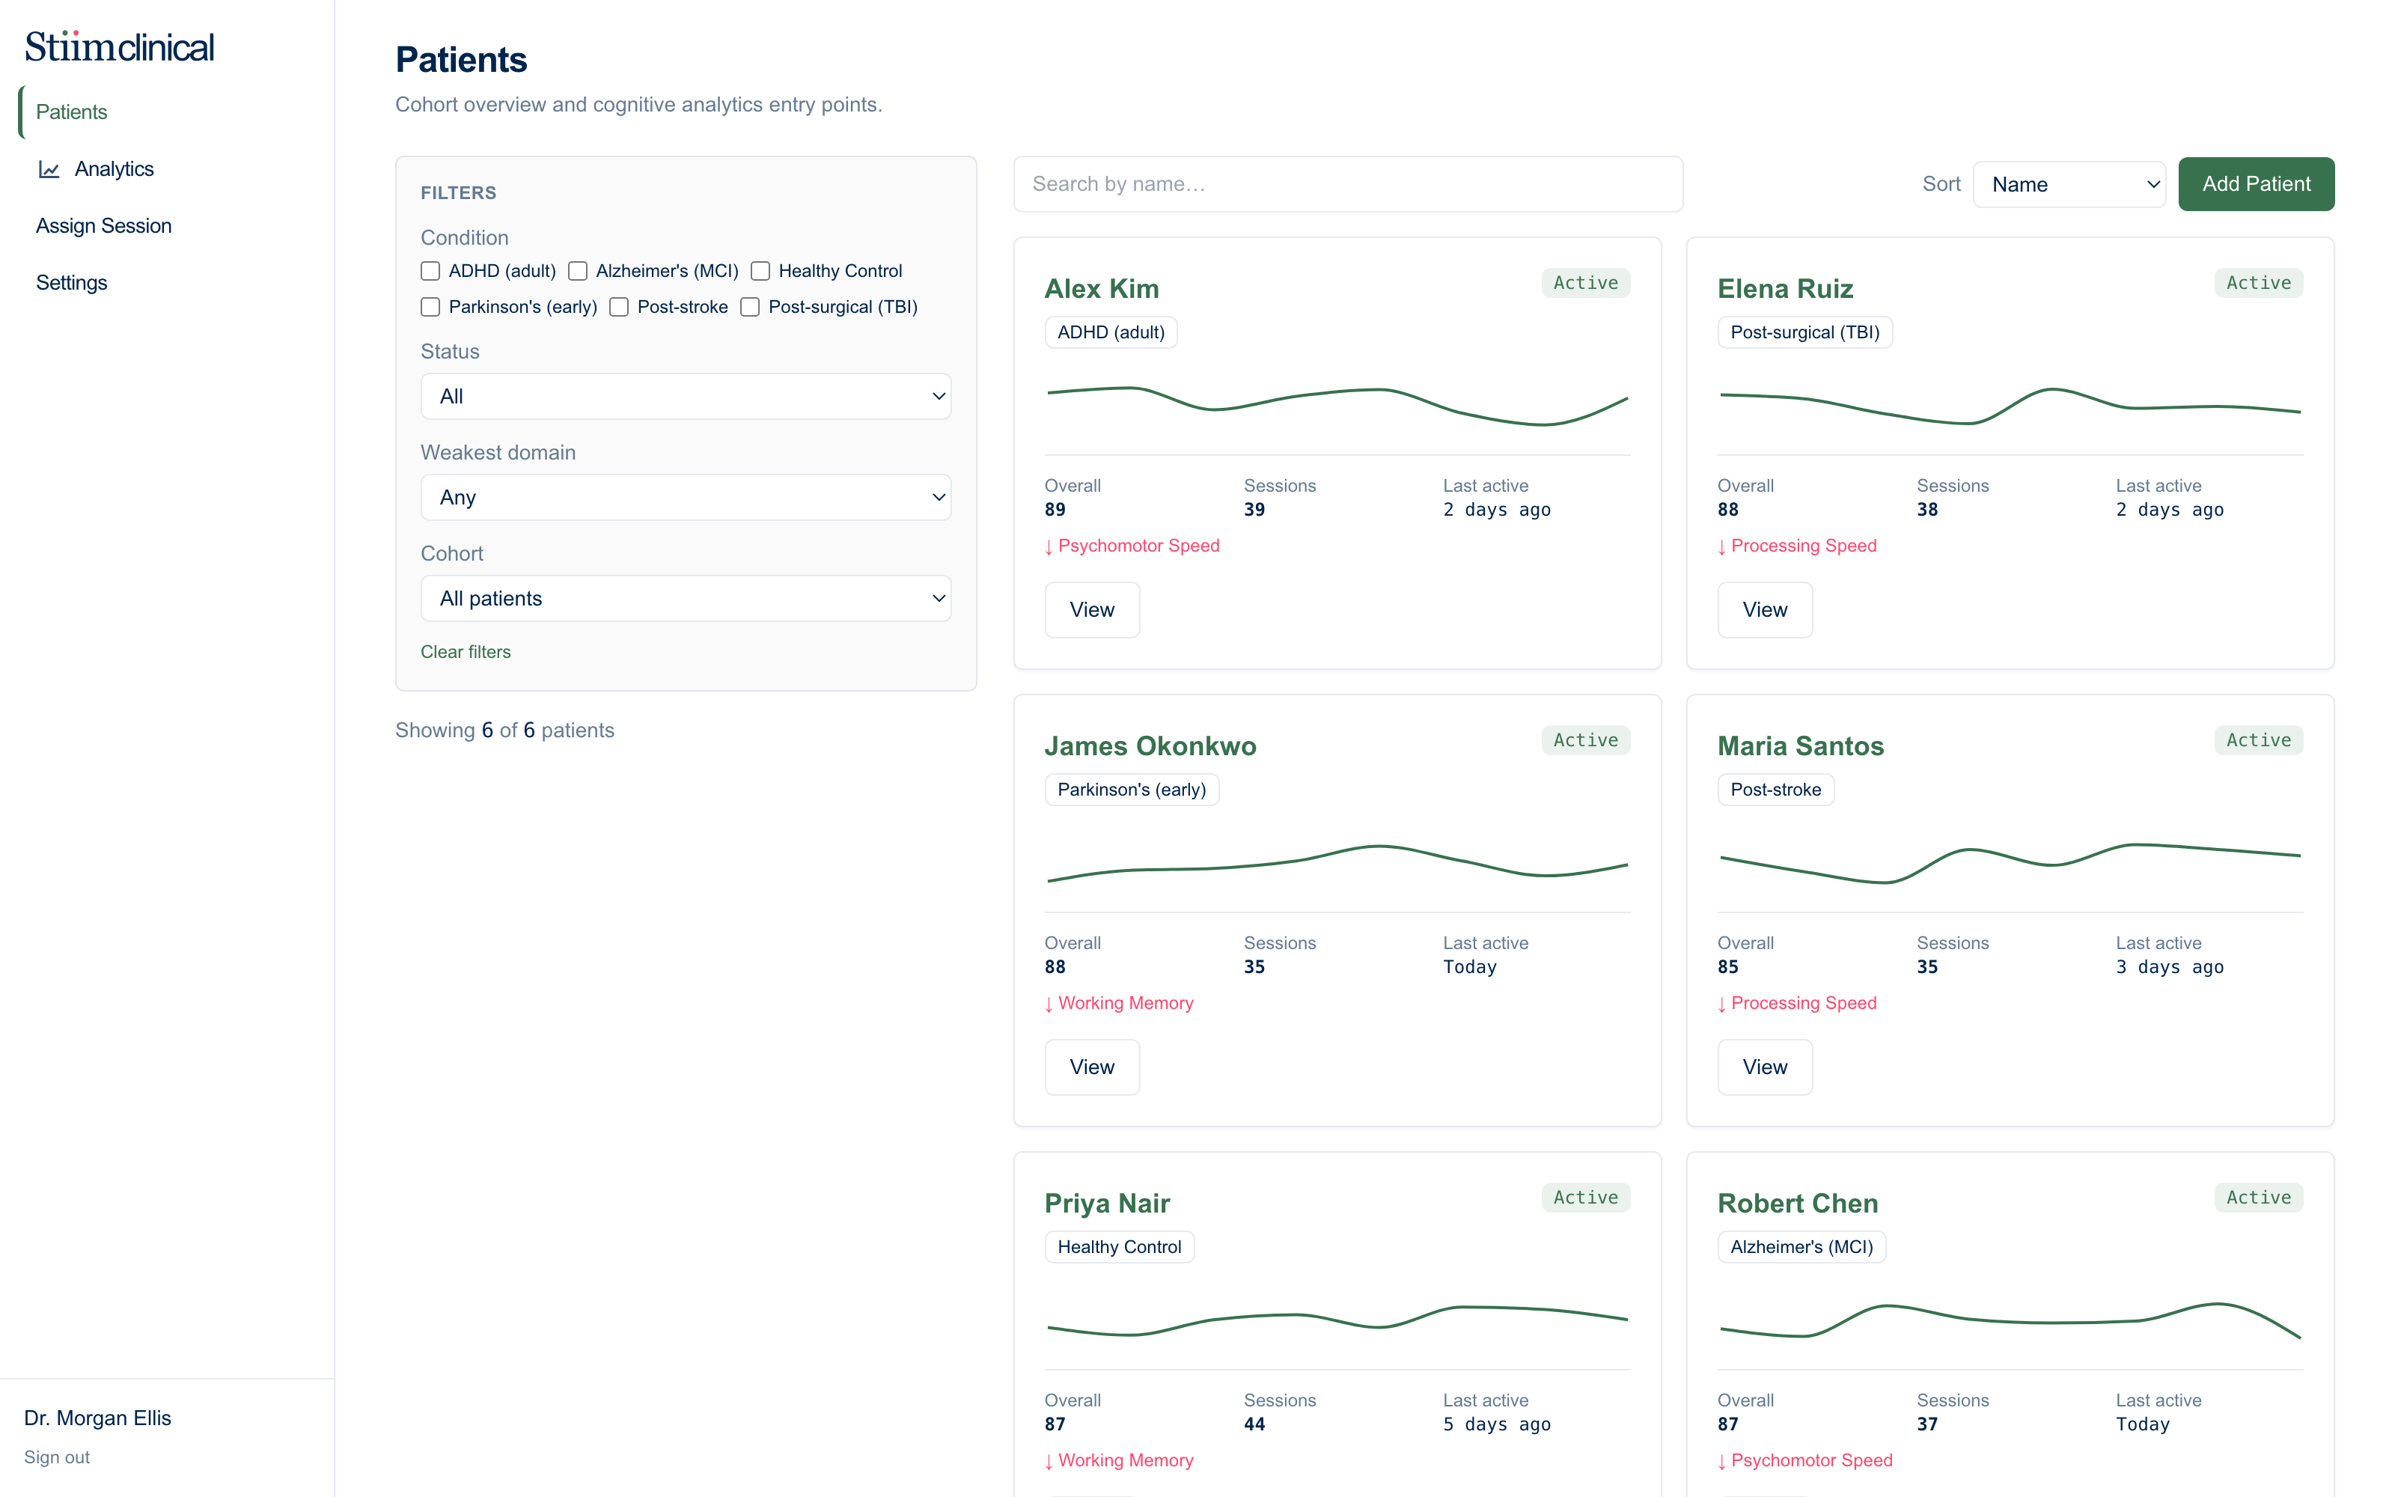
Task: Click Healthy Control tag on Priya Nair
Action: click(x=1120, y=1248)
